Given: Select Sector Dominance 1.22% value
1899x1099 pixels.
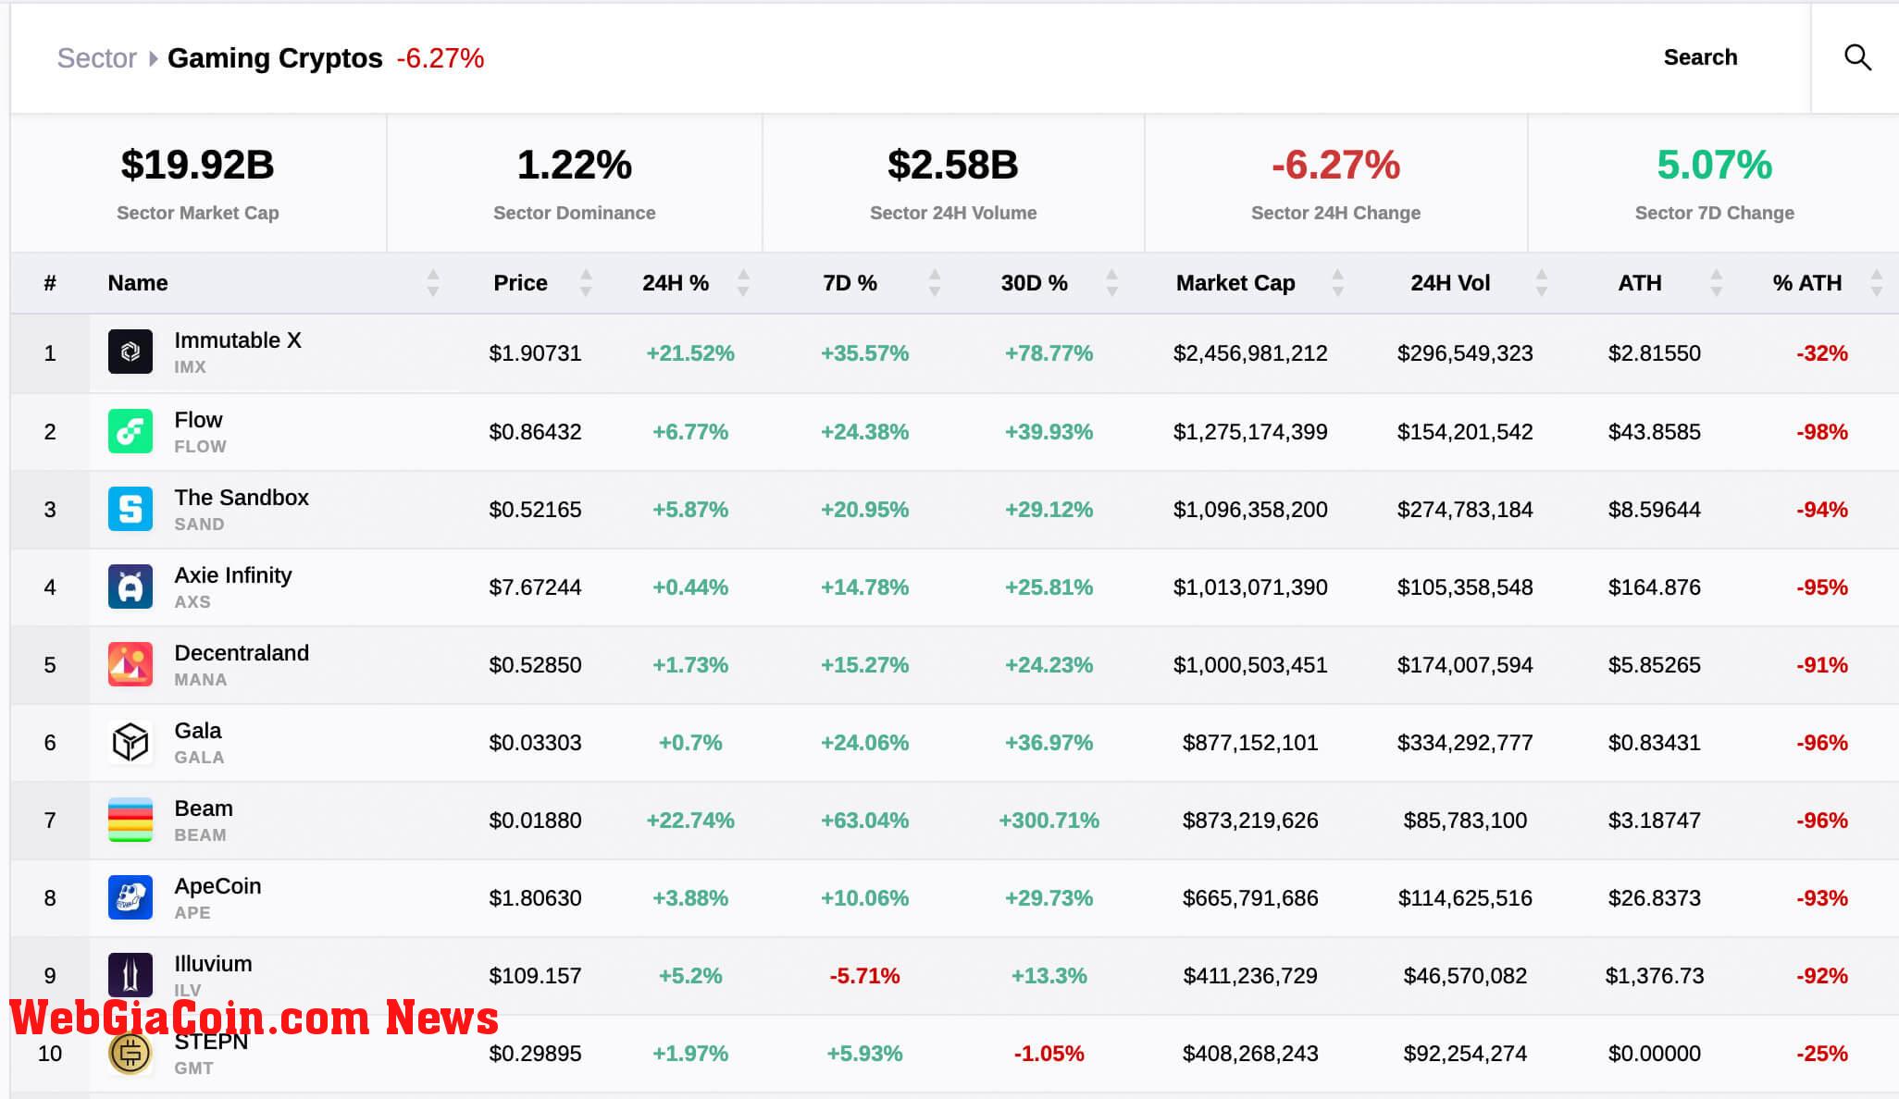Looking at the screenshot, I should click(x=574, y=166).
